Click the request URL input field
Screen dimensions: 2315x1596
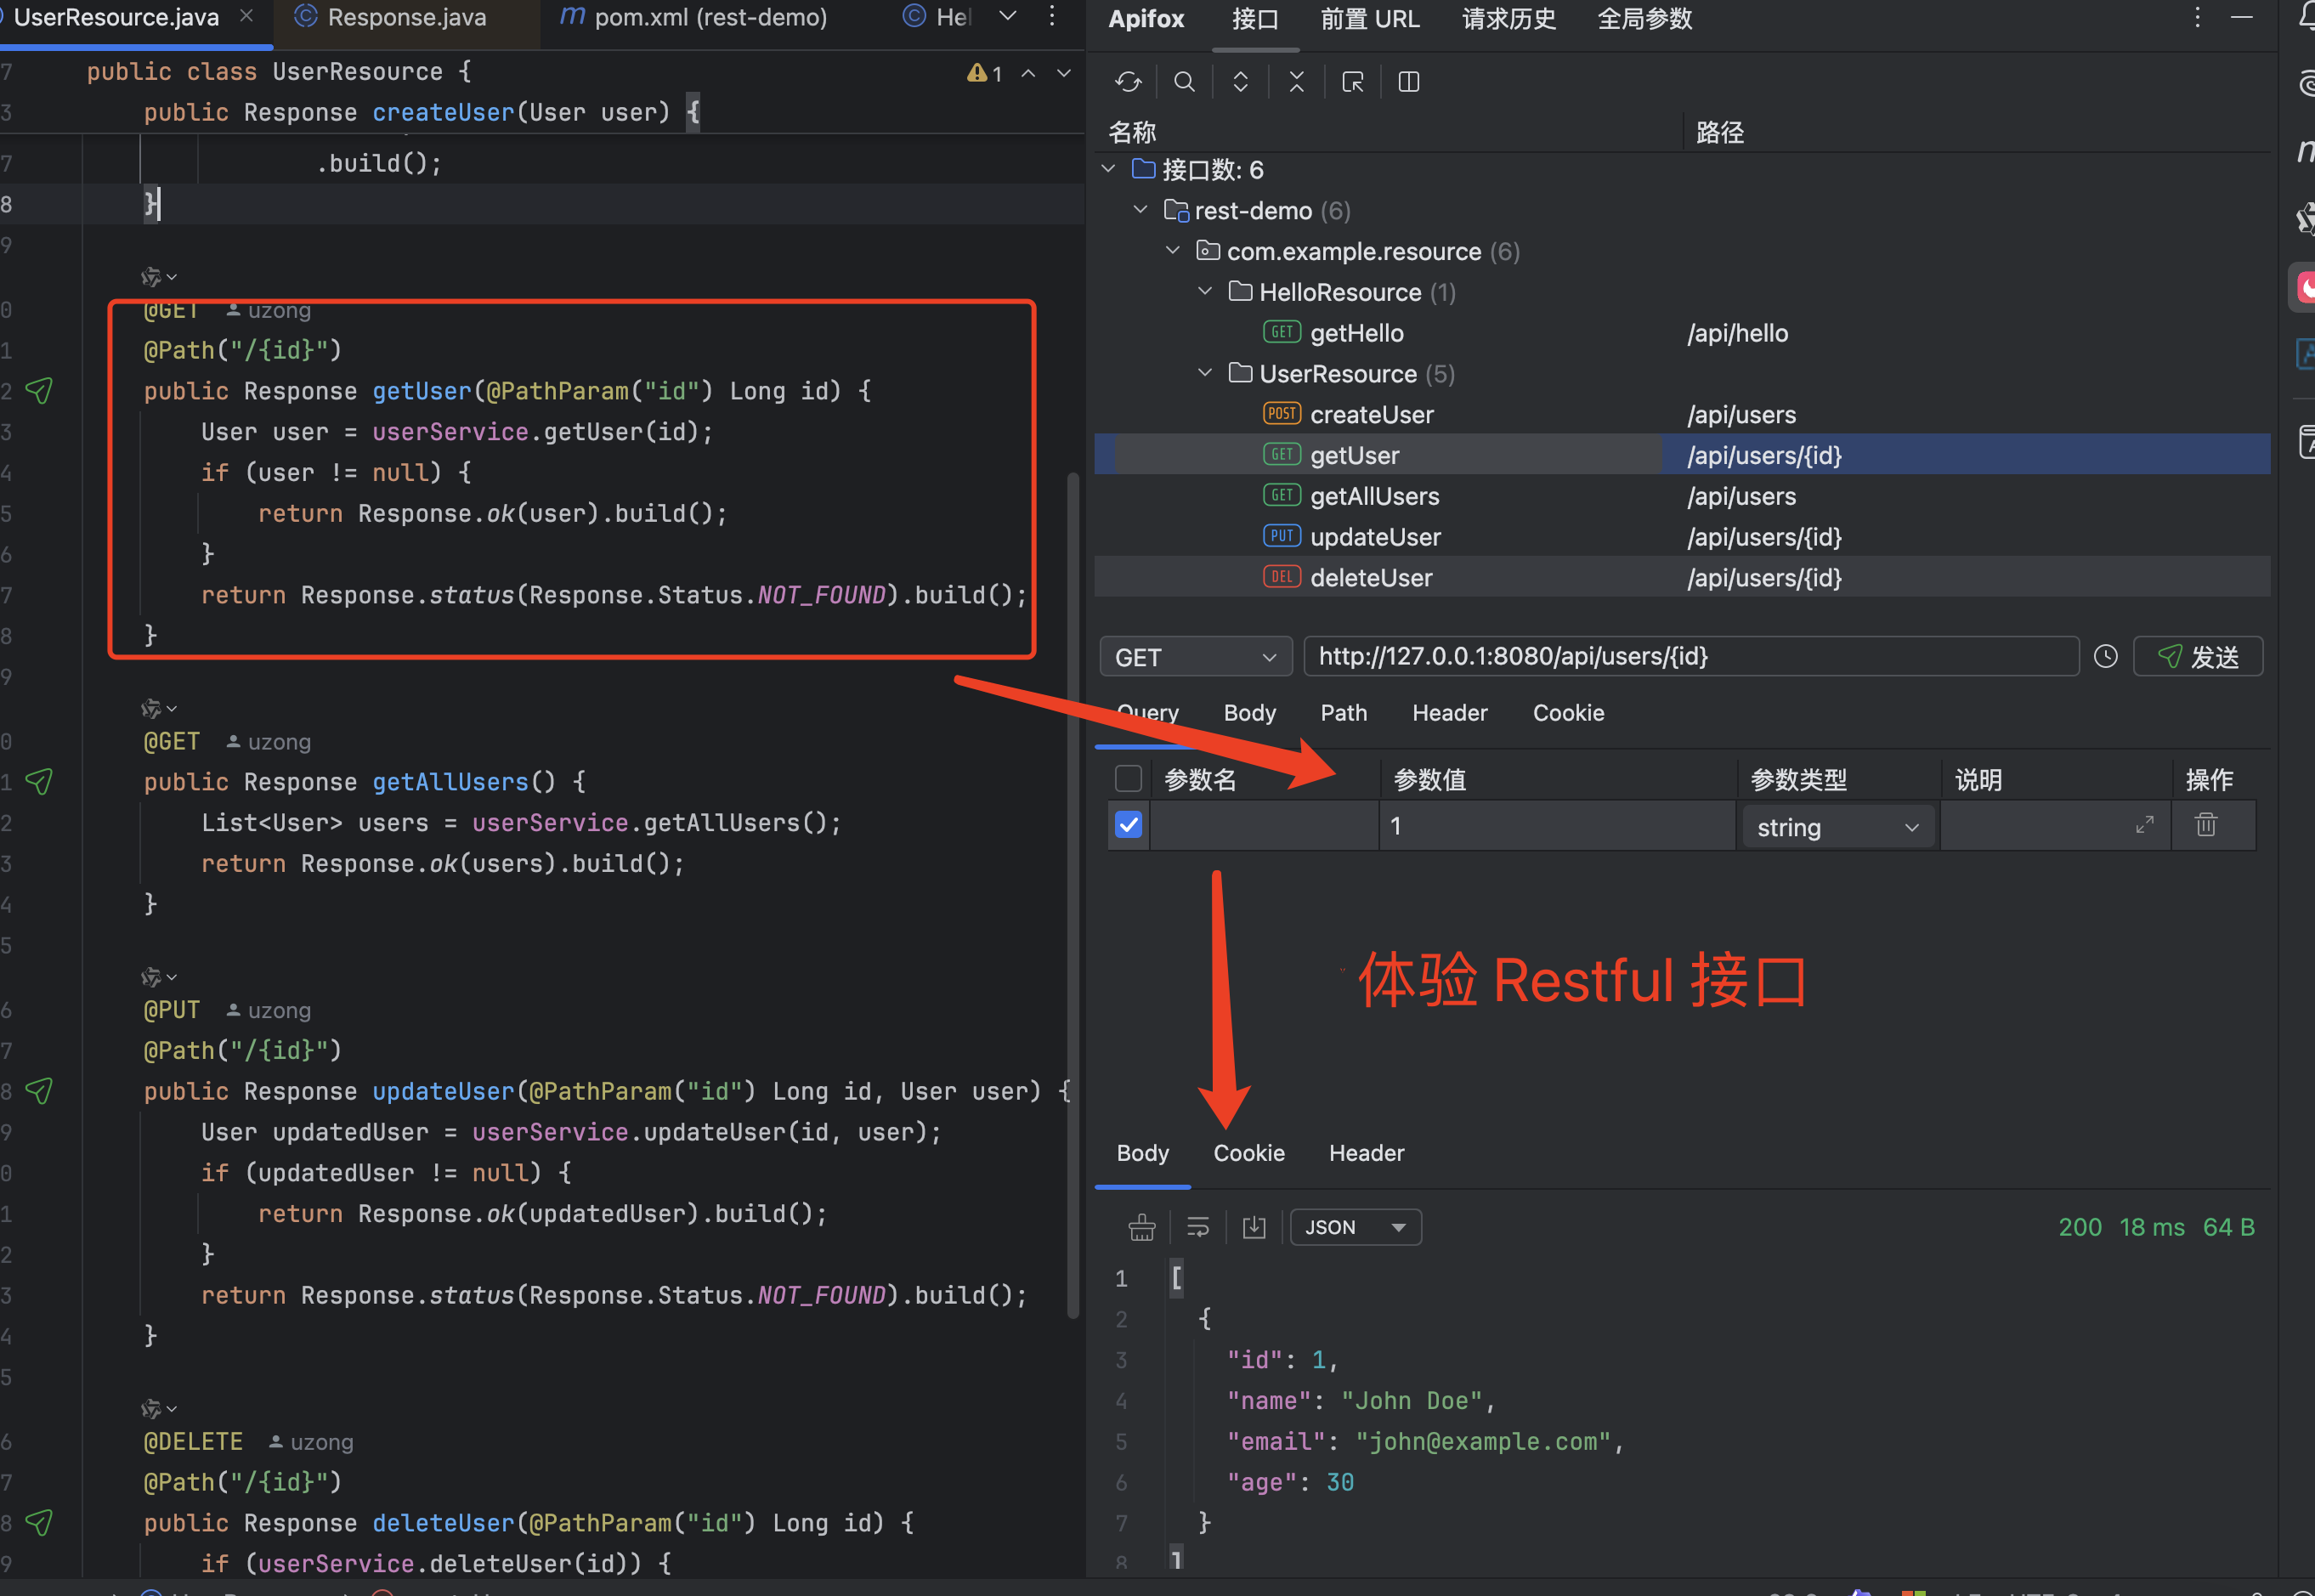pos(1690,656)
